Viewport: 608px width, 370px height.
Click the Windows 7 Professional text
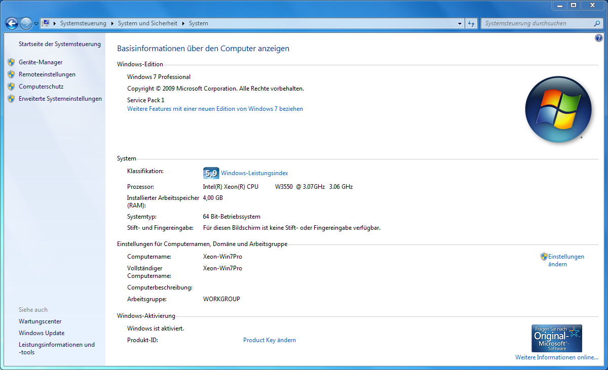pos(159,77)
